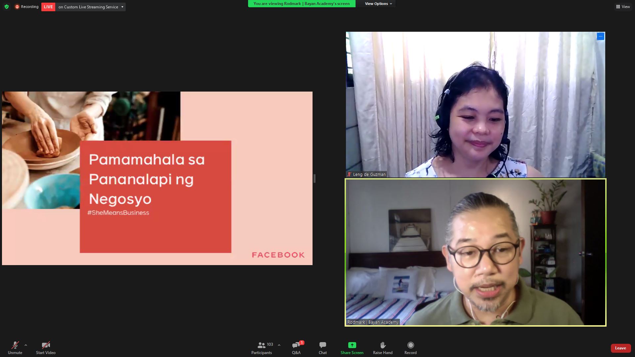This screenshot has width=635, height=357.
Task: Unmute the microphone
Action: (15, 348)
